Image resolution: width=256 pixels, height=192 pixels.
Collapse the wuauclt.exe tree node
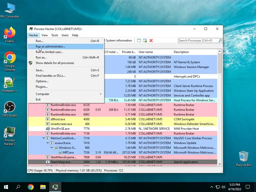click(48, 143)
